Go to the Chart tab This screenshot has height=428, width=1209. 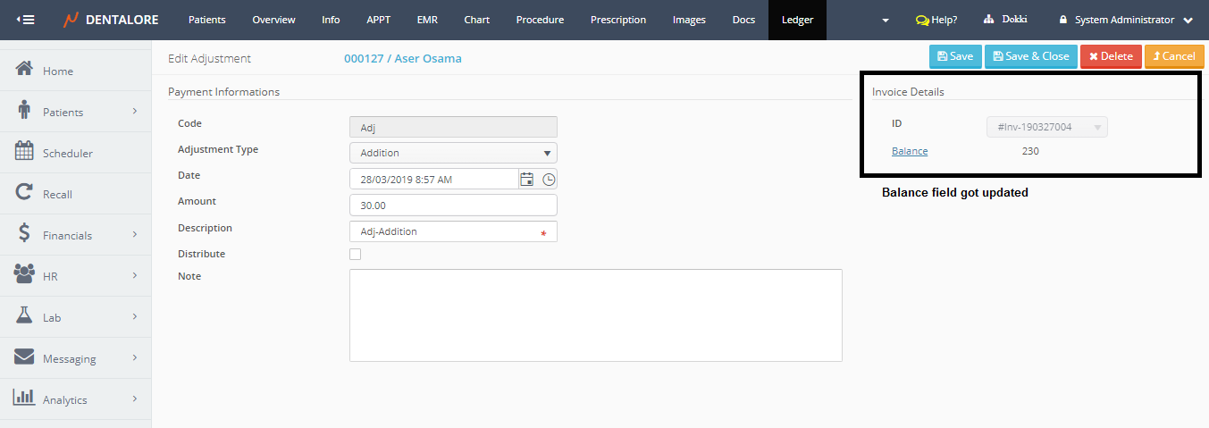point(476,20)
